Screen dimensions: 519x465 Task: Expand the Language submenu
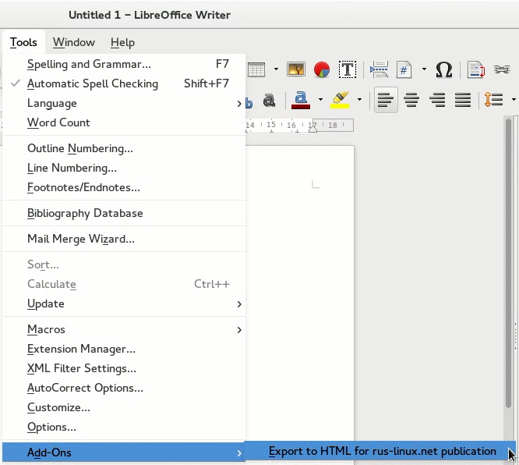pos(124,103)
